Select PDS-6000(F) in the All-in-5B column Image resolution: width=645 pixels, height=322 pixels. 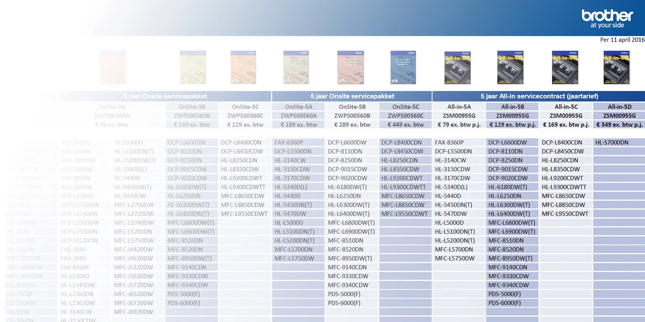tap(505, 303)
